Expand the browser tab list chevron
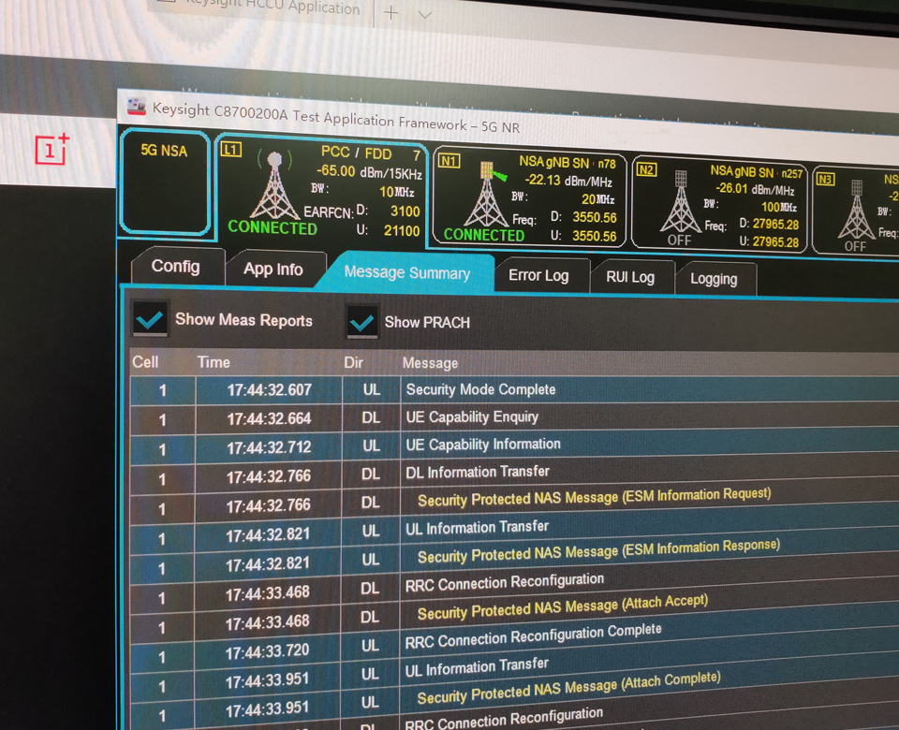The image size is (899, 730). click(424, 15)
